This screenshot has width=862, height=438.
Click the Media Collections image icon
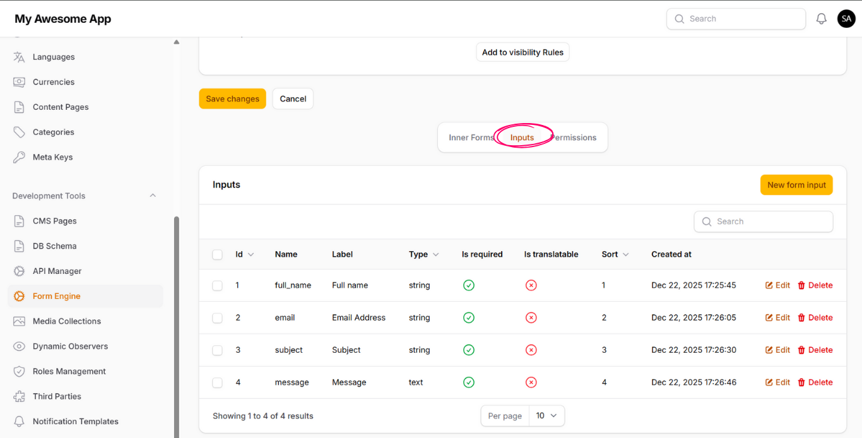point(20,321)
